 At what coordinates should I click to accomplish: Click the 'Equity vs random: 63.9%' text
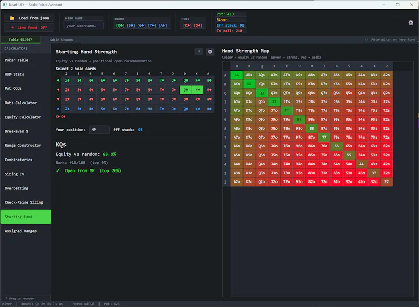pos(86,154)
